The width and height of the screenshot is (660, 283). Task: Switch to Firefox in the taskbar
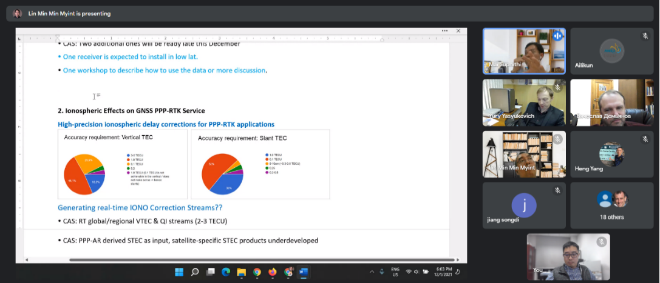(273, 271)
